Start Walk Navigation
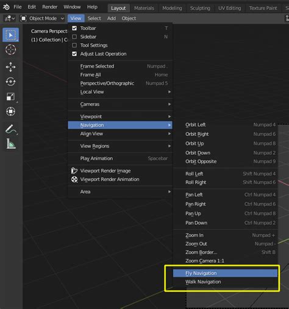This screenshot has width=289, height=309. click(226, 282)
